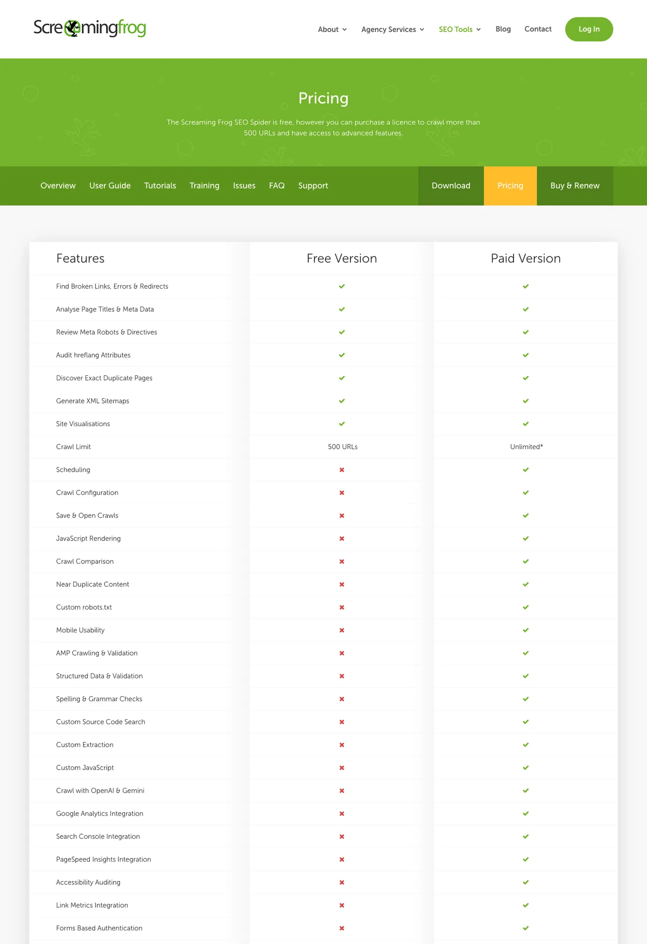Click Free cross for Custom Extraction
The height and width of the screenshot is (944, 647).
342,745
